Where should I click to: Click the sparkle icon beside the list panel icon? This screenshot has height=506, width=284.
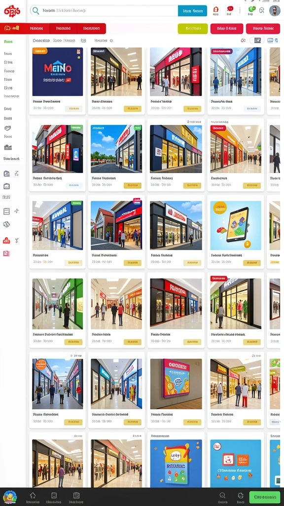point(17,211)
